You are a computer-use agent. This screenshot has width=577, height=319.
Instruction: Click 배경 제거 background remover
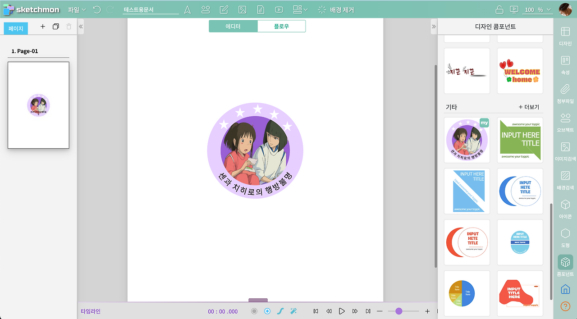[336, 9]
